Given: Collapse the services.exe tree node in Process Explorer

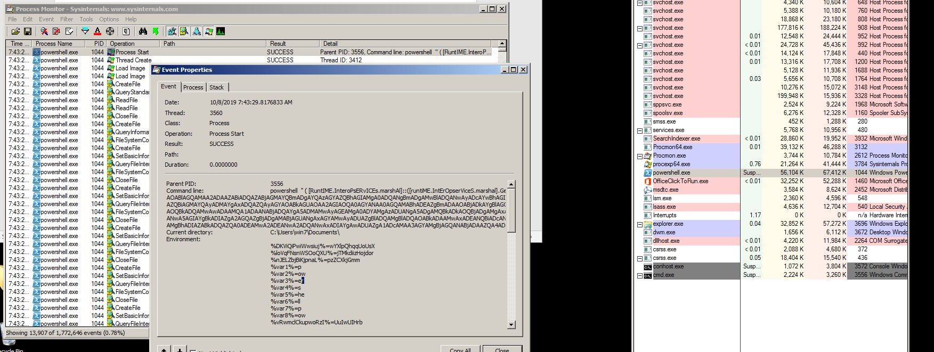Looking at the screenshot, I should pos(640,130).
